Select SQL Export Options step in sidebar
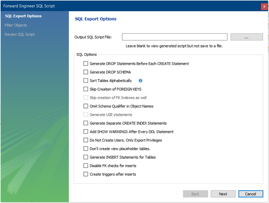 point(23,16)
